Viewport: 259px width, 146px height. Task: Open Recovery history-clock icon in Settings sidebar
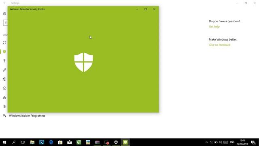[x=4, y=79]
